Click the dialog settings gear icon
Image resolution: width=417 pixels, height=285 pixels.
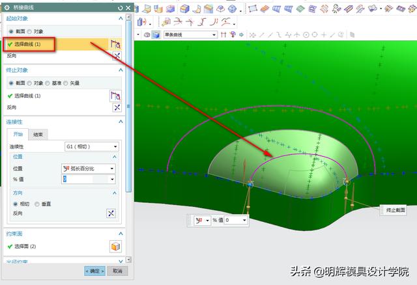(7, 8)
